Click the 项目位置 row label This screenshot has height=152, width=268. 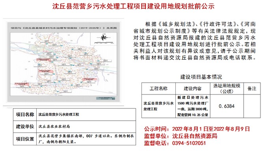[25, 139]
